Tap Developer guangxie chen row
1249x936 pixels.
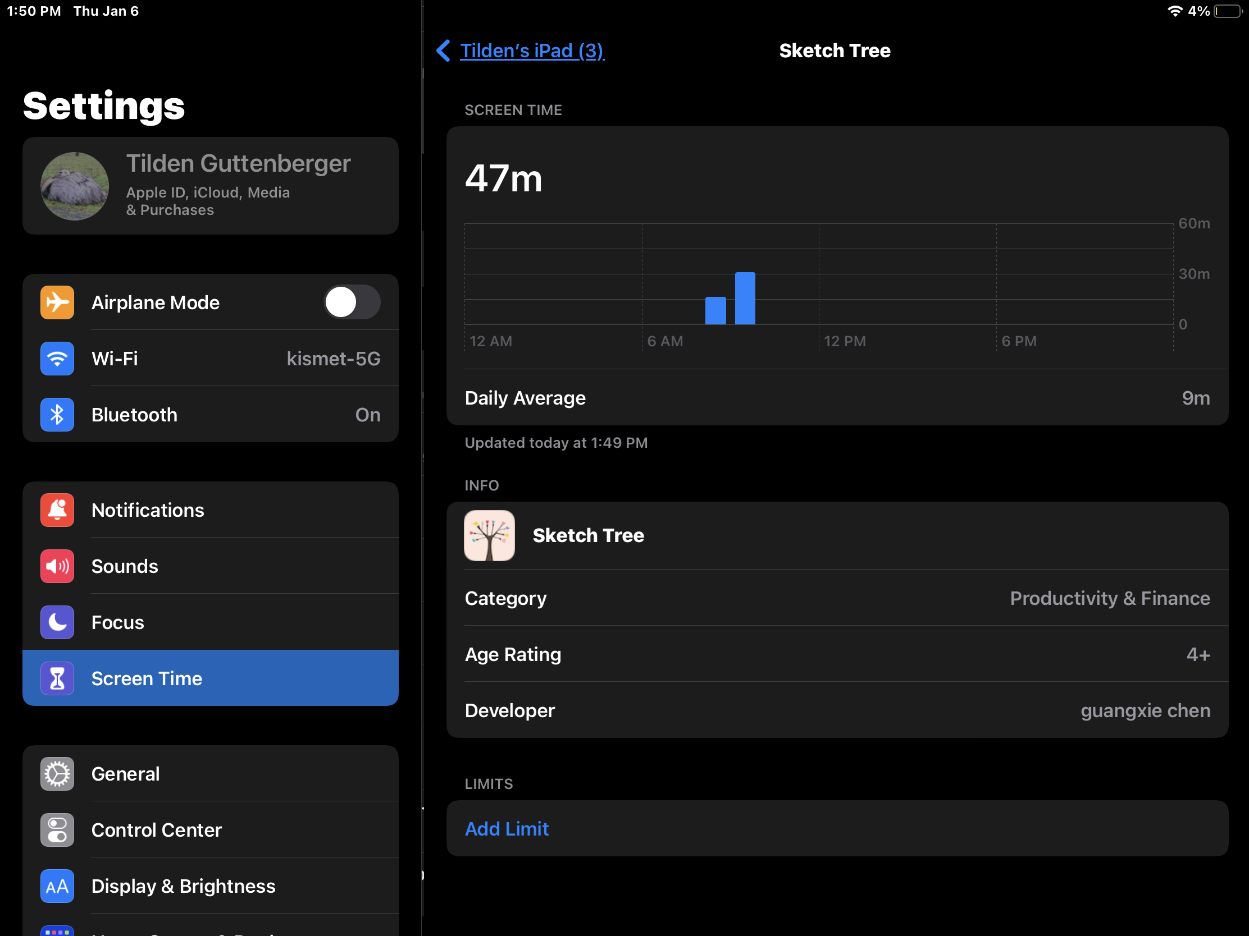tap(837, 710)
